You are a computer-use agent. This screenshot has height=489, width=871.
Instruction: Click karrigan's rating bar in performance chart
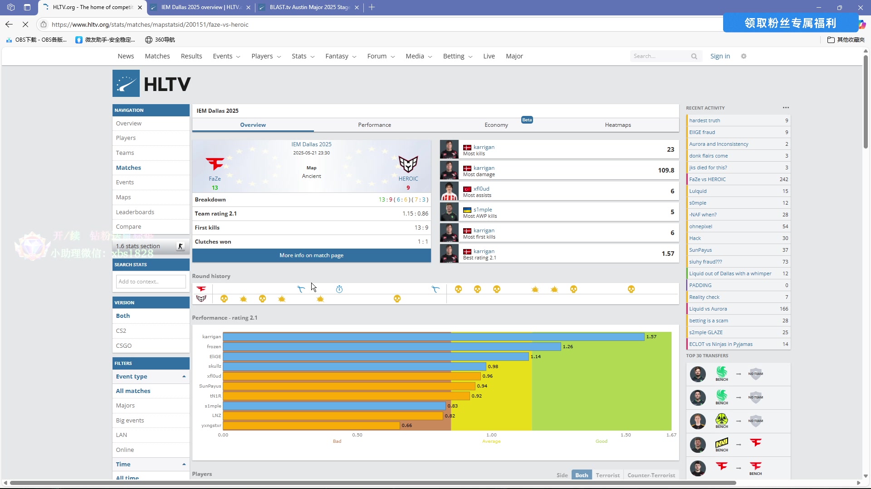click(x=434, y=337)
